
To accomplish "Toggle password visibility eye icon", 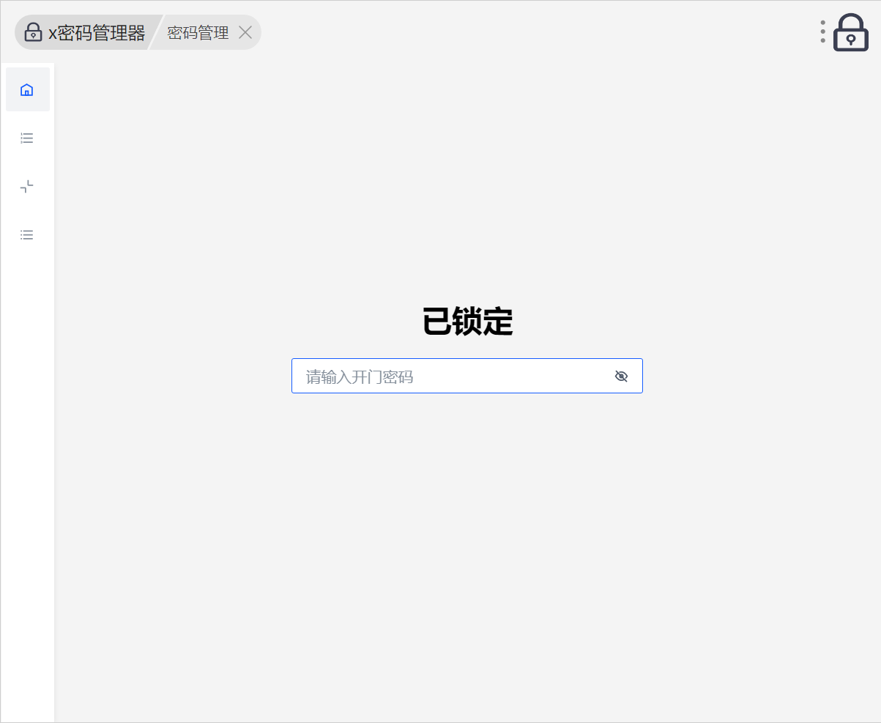I will click(x=621, y=377).
